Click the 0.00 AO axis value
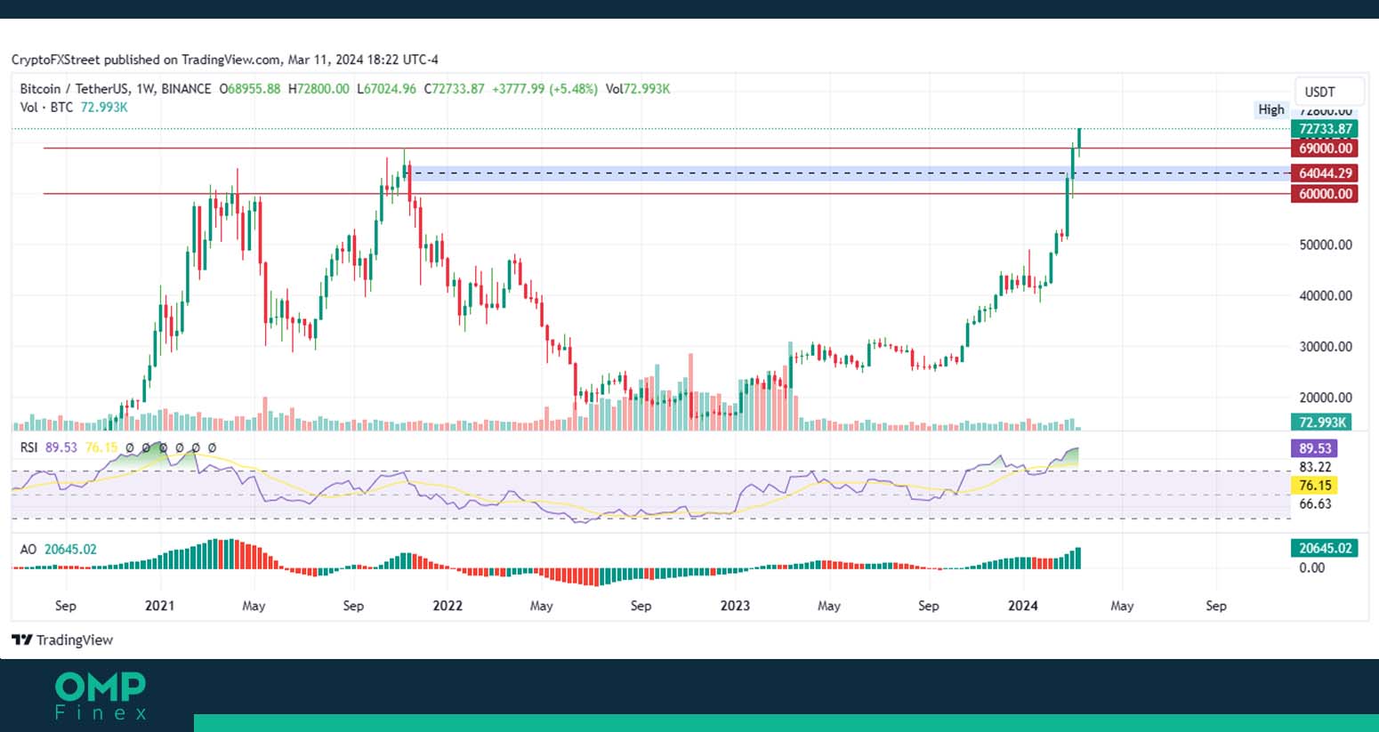1379x732 pixels. (x=1312, y=567)
